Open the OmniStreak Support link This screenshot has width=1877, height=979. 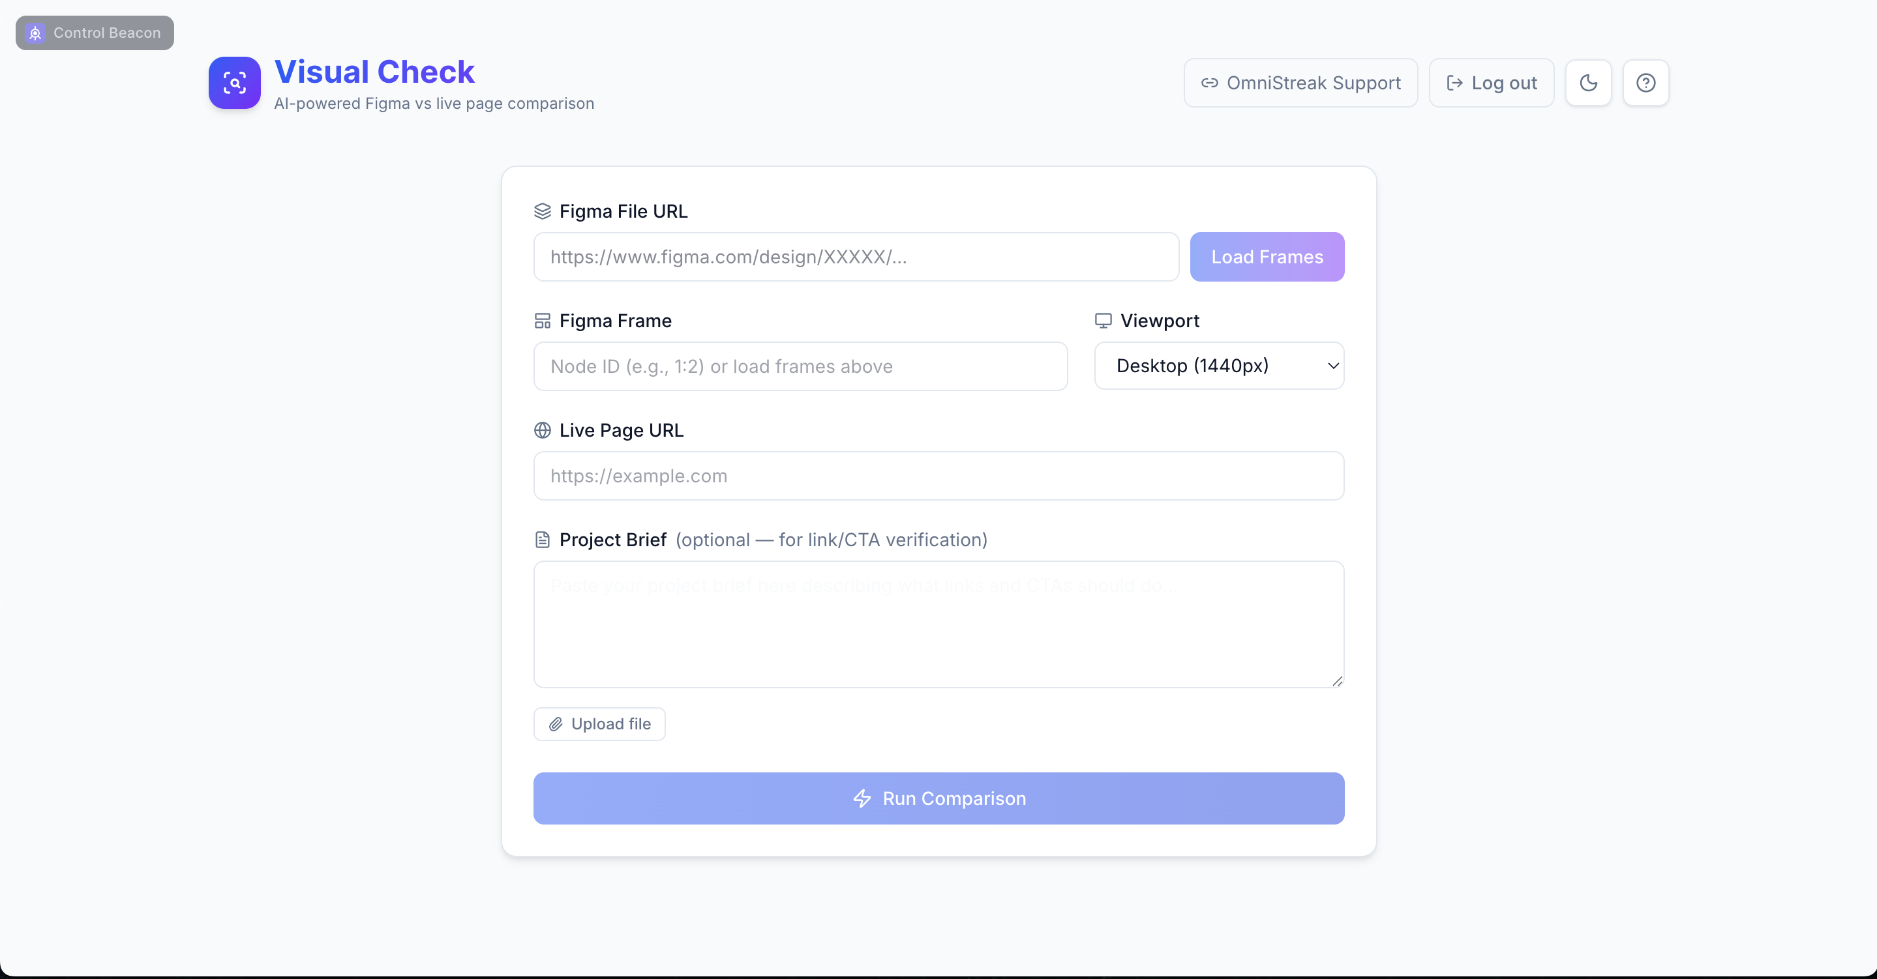(1300, 83)
